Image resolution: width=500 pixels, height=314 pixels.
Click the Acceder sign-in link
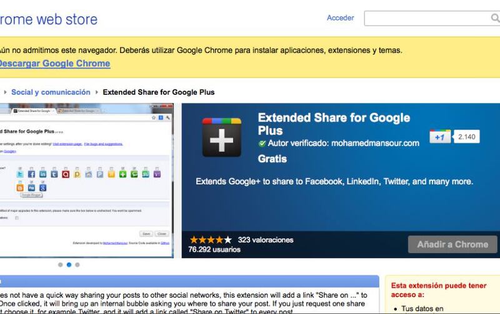pos(340,18)
